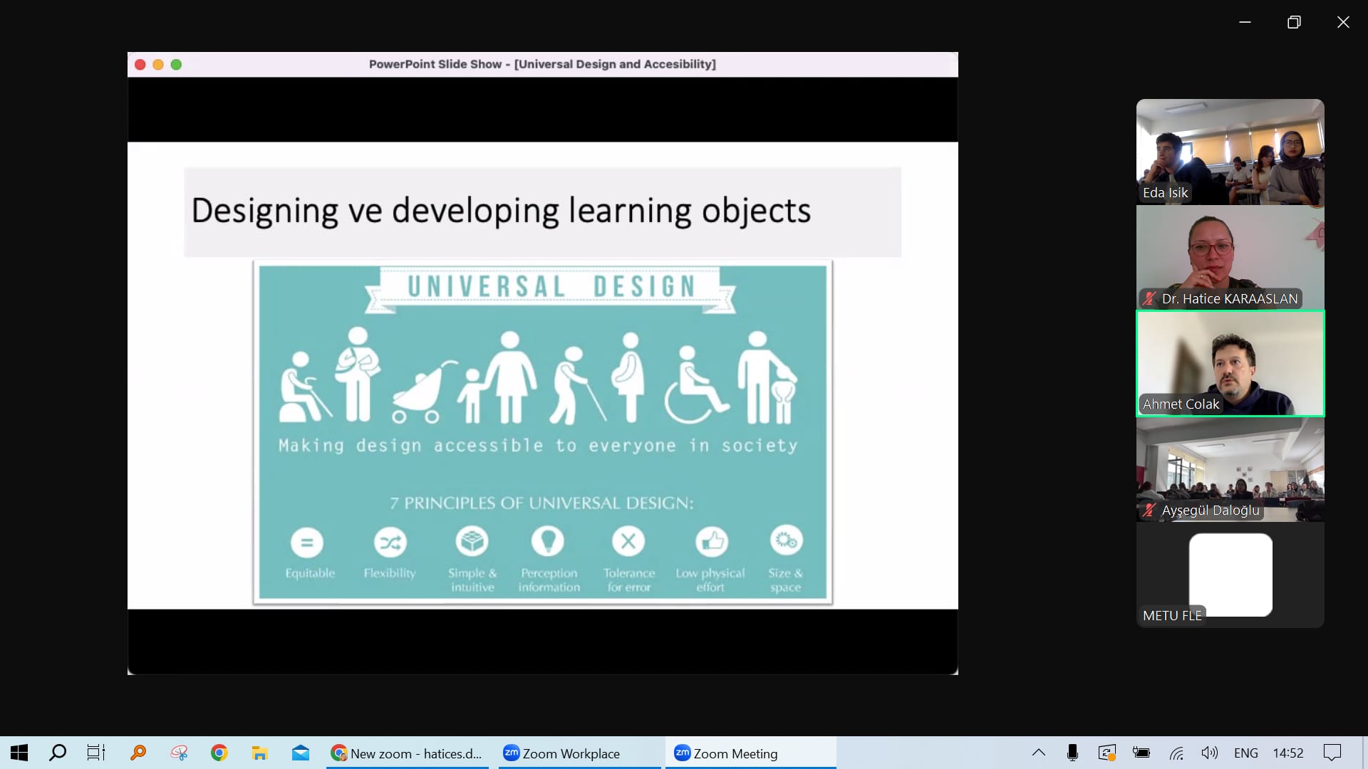Viewport: 1368px width, 769px height.
Task: Open the Action Center notification panel
Action: click(1334, 753)
